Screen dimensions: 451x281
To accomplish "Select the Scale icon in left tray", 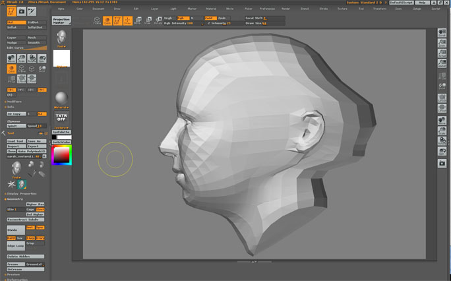I will point(21,59).
